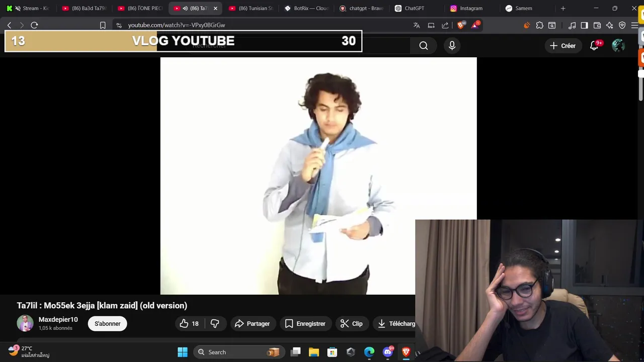The height and width of the screenshot is (362, 644).
Task: Switch to the Tunisian St YouTube tab
Action: click(251, 8)
